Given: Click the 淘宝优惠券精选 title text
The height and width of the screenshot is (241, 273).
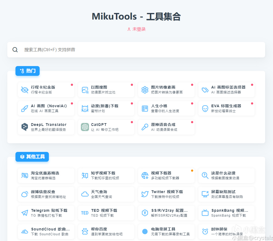Looking at the screenshot, I should pos(45,173).
